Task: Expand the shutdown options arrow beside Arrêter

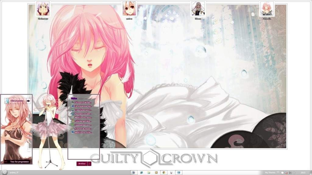Action: (89, 163)
